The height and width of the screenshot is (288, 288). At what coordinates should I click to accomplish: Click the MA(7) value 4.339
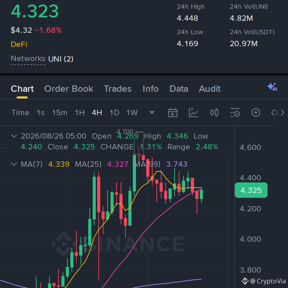[x=59, y=164]
